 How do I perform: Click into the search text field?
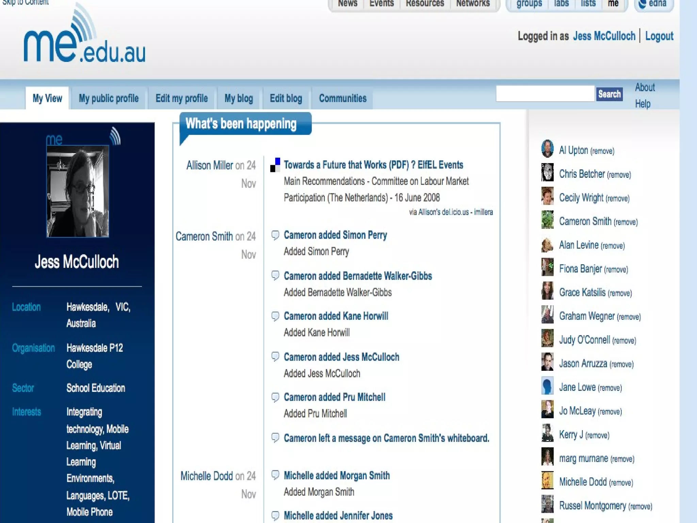point(545,94)
